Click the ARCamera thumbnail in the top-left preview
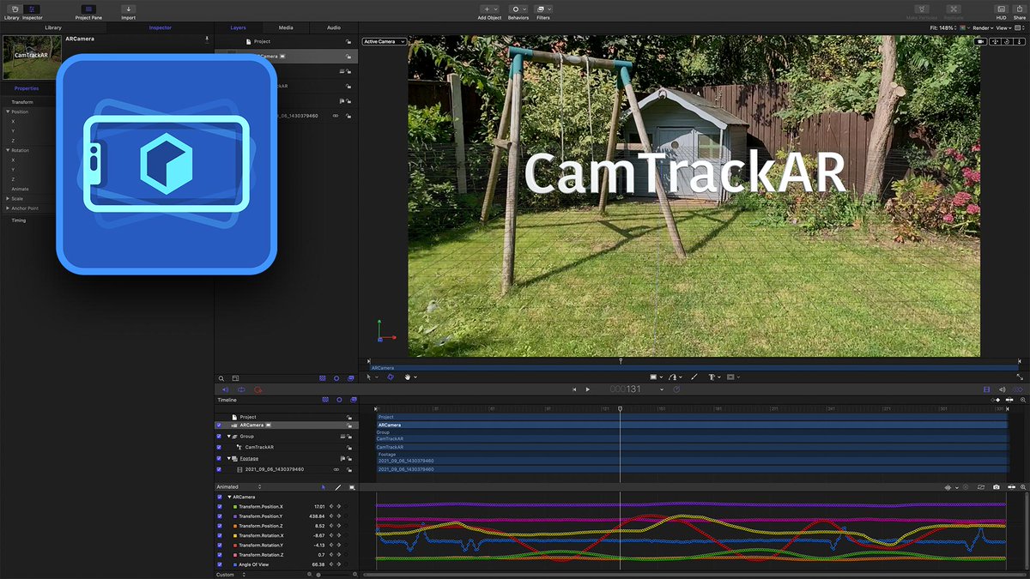The image size is (1030, 579). [31, 57]
